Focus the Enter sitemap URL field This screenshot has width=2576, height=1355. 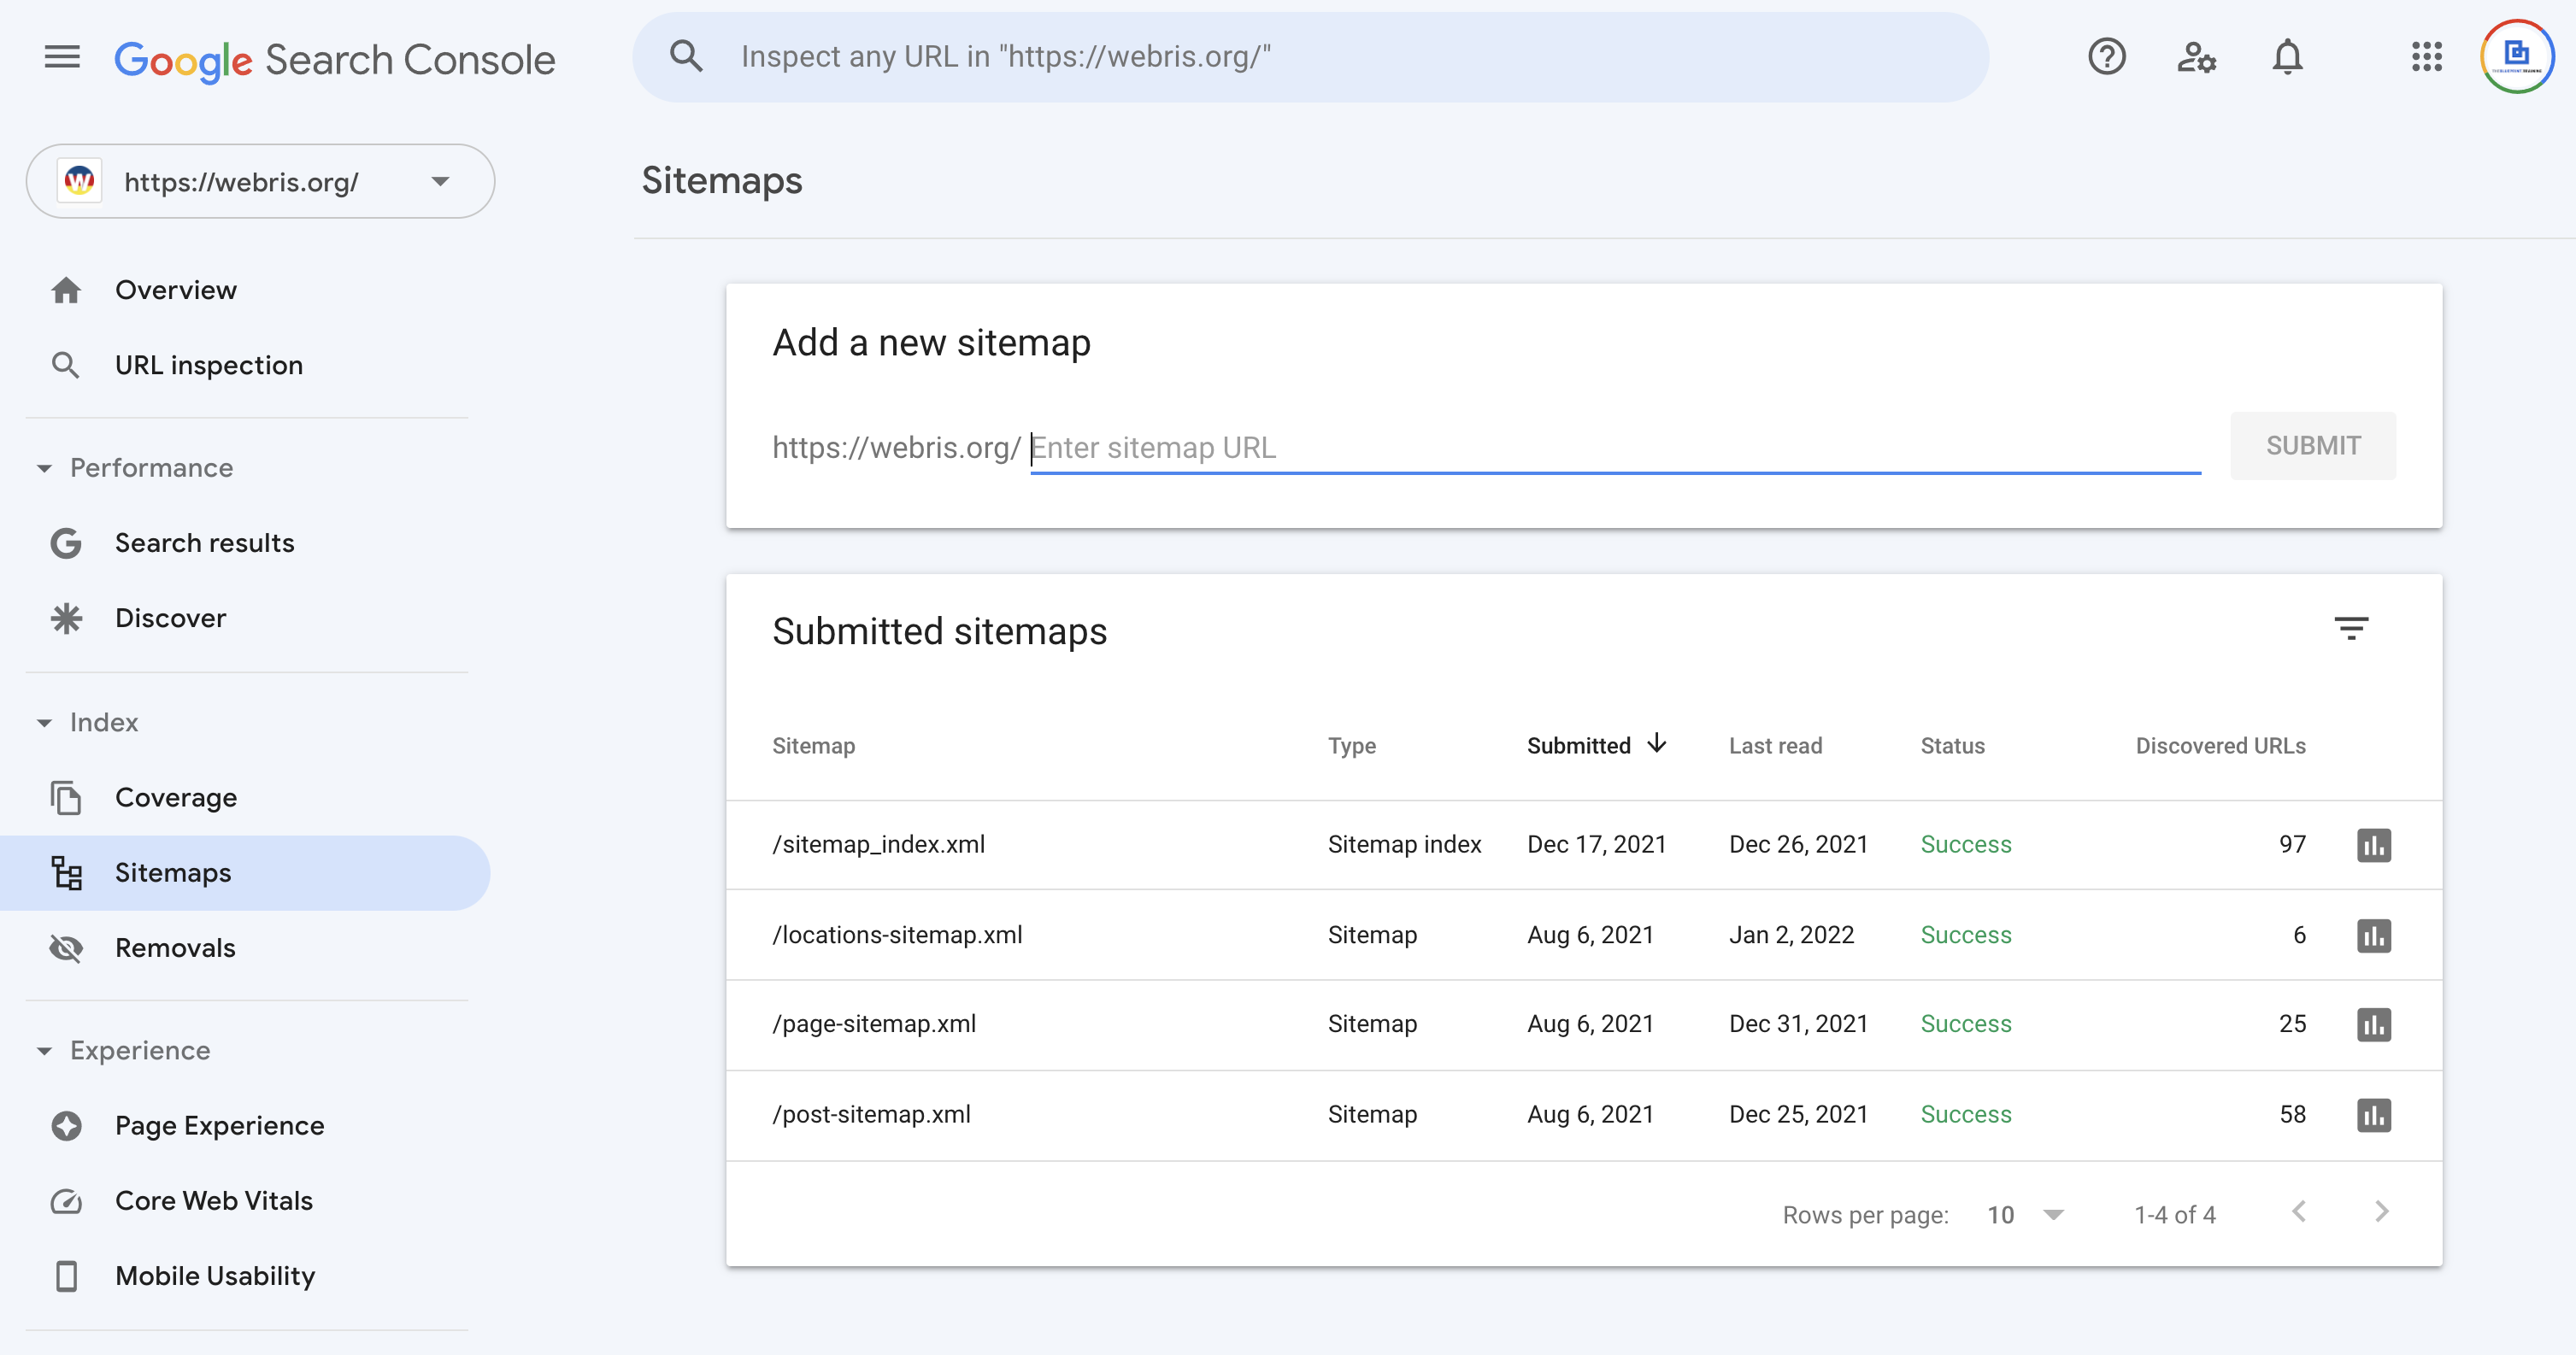(1615, 448)
